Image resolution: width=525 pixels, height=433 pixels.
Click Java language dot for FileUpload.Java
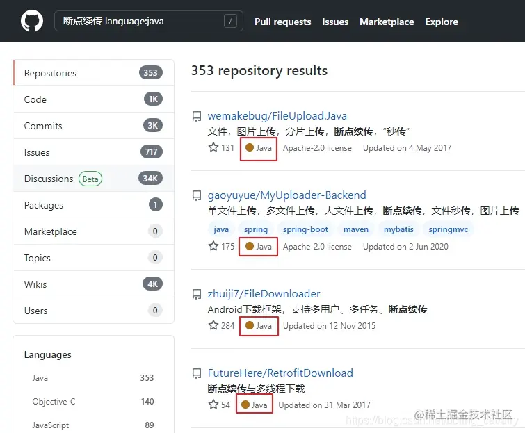pos(250,147)
